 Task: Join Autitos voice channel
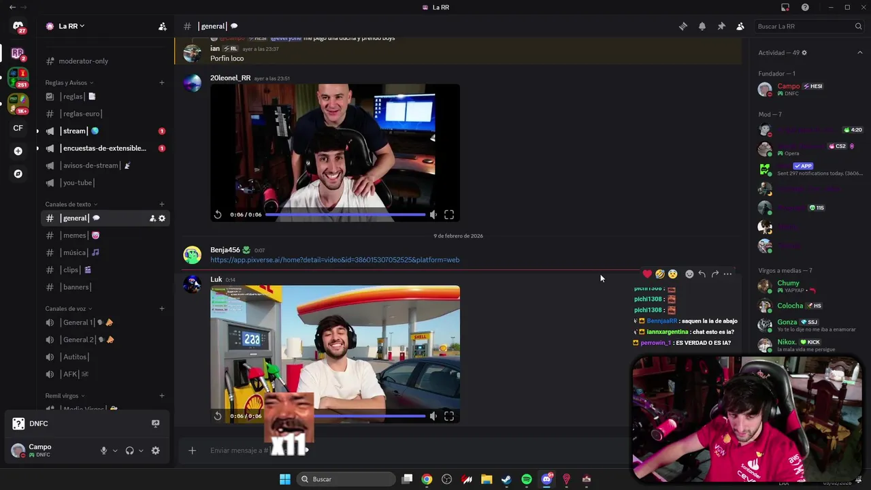[x=104, y=357]
